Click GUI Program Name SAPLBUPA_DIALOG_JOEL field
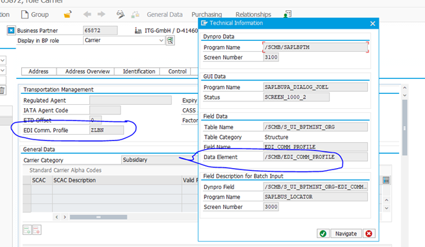Image resolution: width=425 pixels, height=247 pixels. coord(315,87)
